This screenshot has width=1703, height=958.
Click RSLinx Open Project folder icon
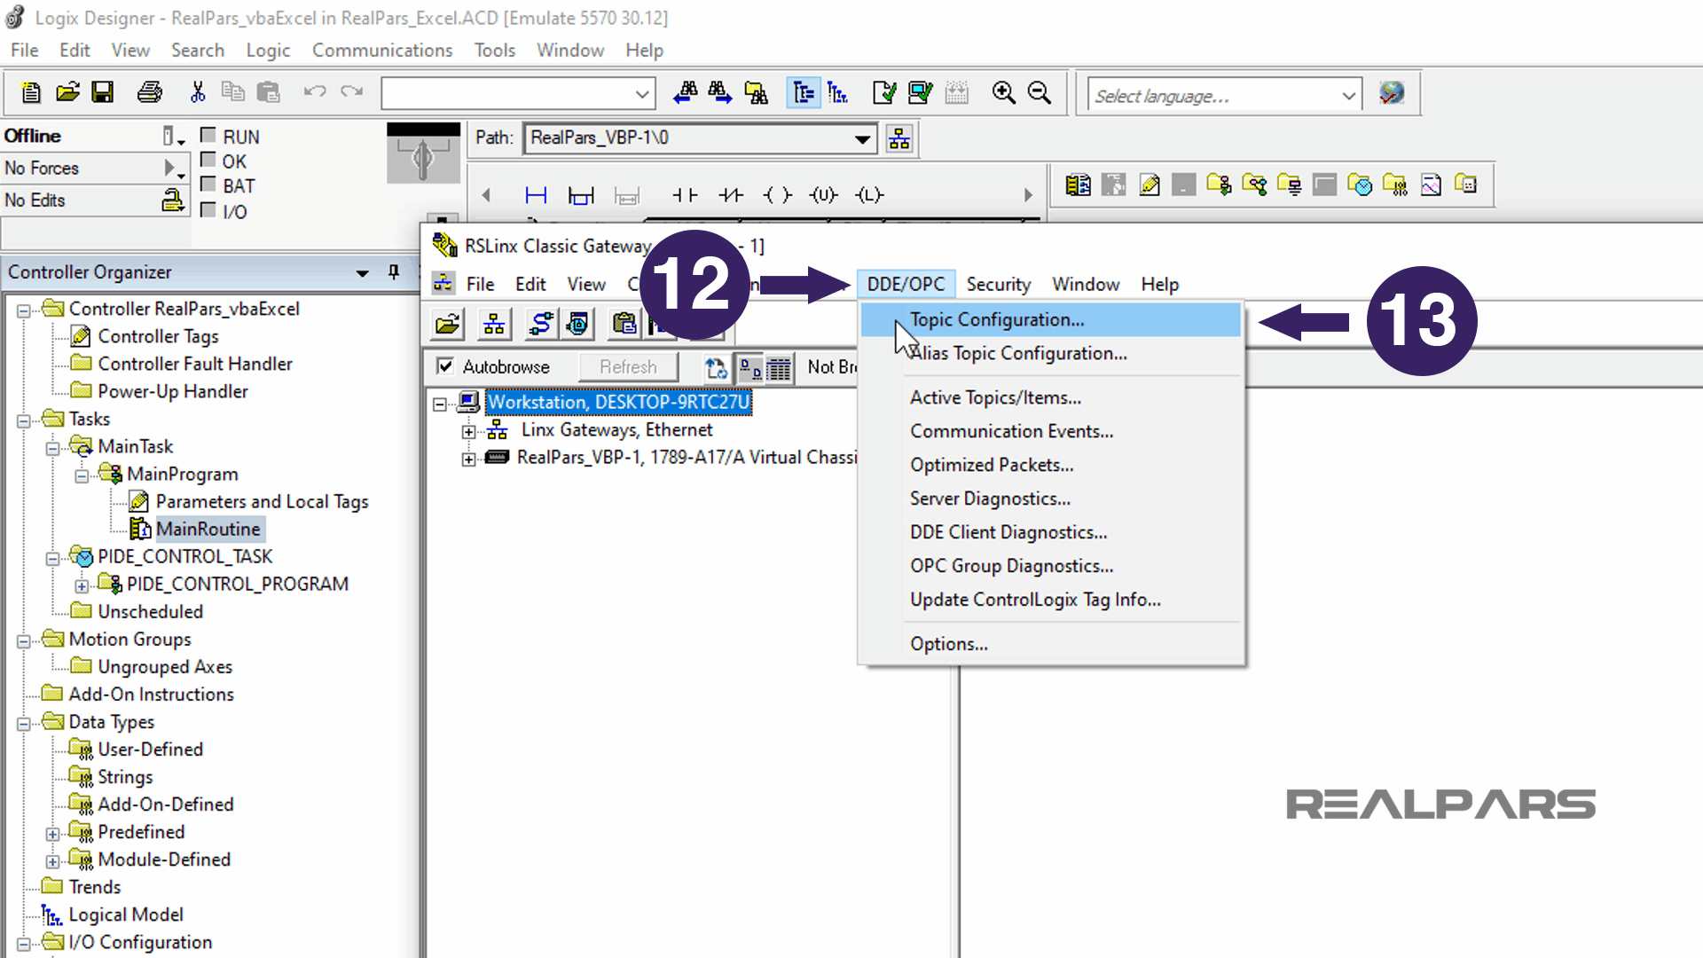[448, 324]
